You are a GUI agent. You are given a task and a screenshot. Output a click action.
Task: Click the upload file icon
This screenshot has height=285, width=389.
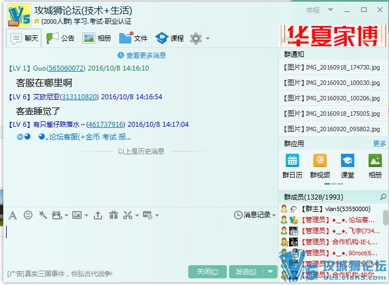[98, 215]
